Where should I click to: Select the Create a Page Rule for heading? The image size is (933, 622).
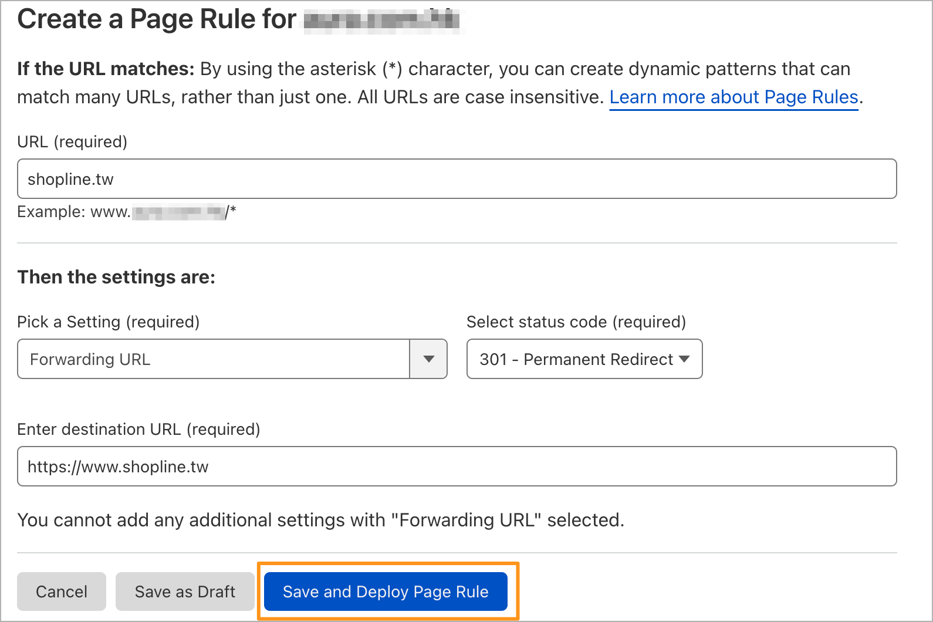pyautogui.click(x=157, y=19)
